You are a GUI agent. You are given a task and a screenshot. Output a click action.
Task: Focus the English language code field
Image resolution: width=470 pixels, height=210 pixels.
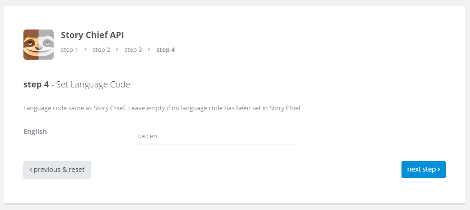pyautogui.click(x=216, y=136)
